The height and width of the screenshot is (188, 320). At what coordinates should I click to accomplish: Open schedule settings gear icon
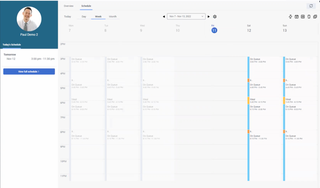click(215, 17)
